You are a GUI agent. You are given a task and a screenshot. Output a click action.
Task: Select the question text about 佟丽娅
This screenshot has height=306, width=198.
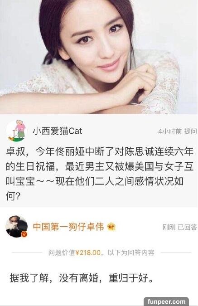pyautogui.click(x=100, y=174)
